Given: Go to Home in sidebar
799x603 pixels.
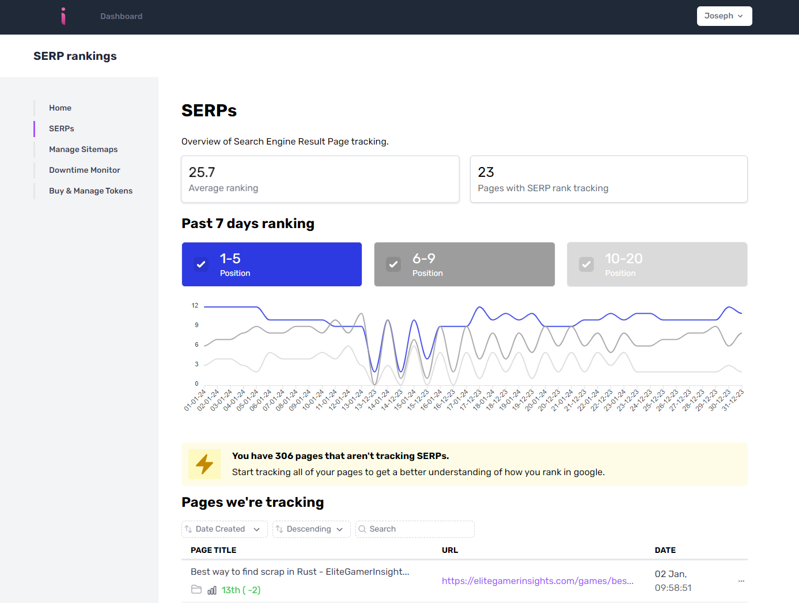Looking at the screenshot, I should point(60,108).
